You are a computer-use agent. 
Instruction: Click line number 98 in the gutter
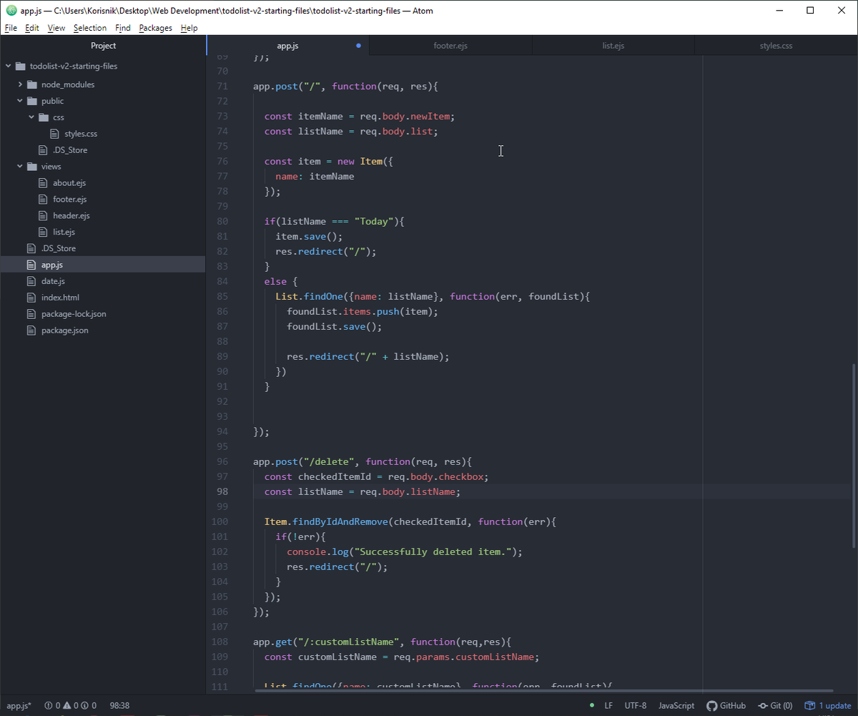pos(222,491)
